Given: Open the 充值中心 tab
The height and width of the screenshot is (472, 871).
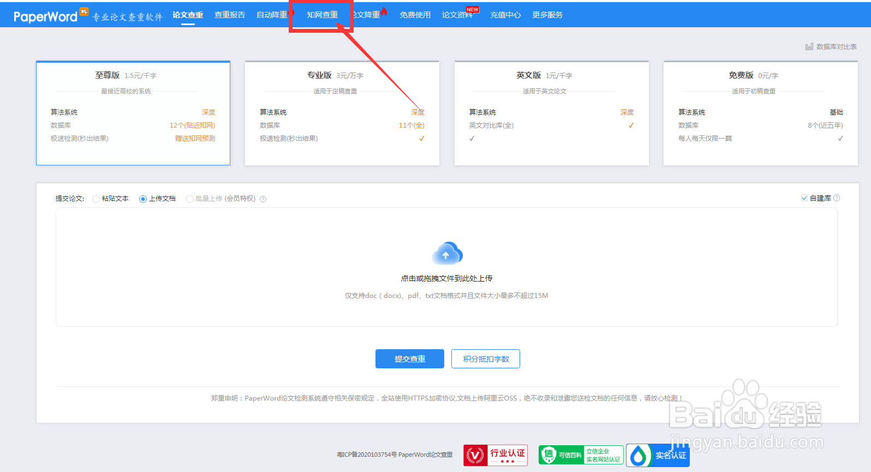Looking at the screenshot, I should (505, 15).
